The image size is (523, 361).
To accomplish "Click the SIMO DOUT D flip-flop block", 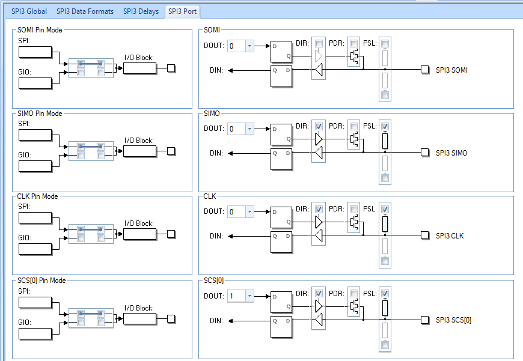I will pyautogui.click(x=281, y=135).
